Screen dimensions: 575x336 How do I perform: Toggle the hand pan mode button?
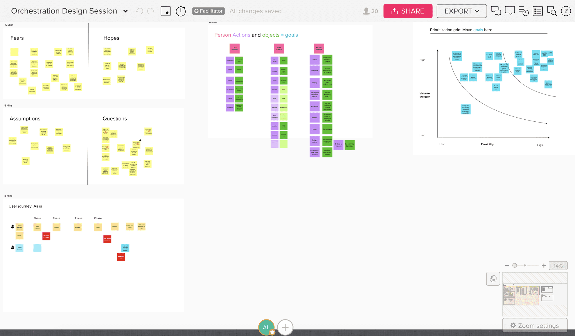[x=493, y=279]
